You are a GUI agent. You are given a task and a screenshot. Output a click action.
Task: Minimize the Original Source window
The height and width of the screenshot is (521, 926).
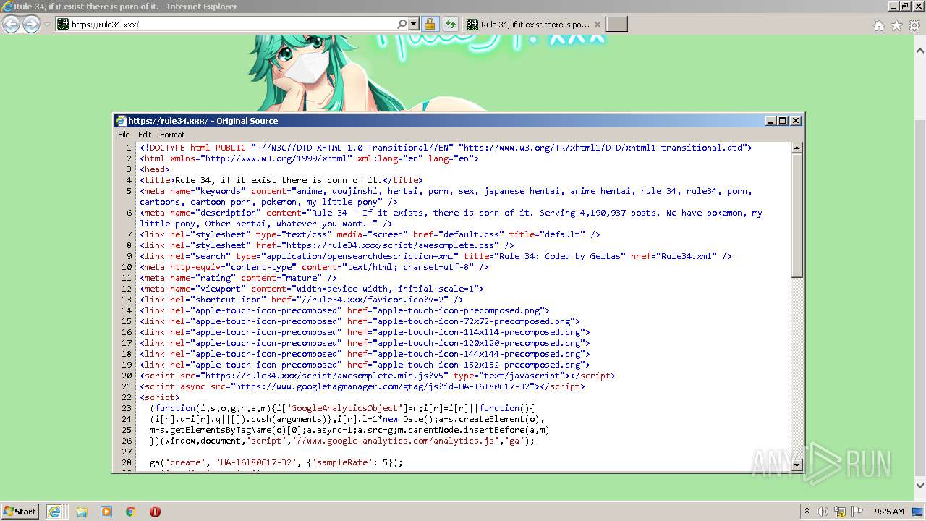[770, 121]
